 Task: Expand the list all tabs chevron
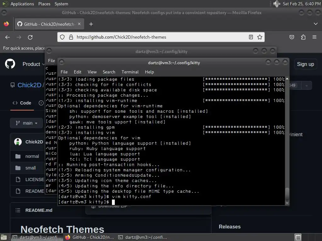coord(316,24)
